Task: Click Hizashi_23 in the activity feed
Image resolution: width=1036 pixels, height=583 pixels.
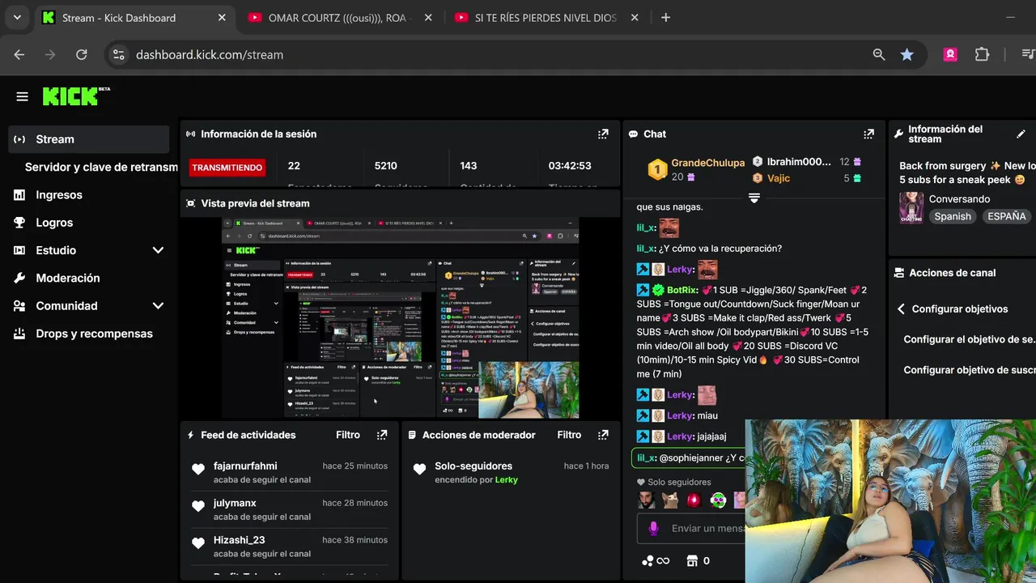Action: click(239, 540)
